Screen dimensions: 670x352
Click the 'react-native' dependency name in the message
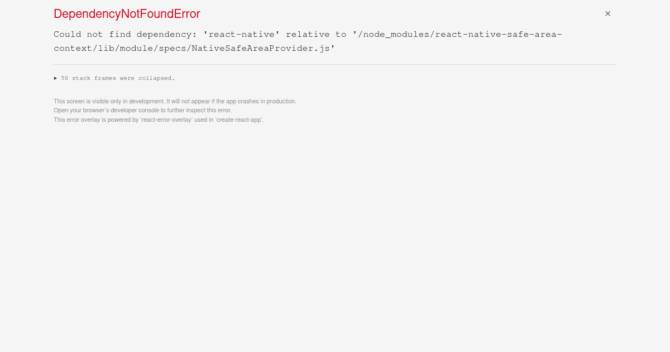click(242, 34)
